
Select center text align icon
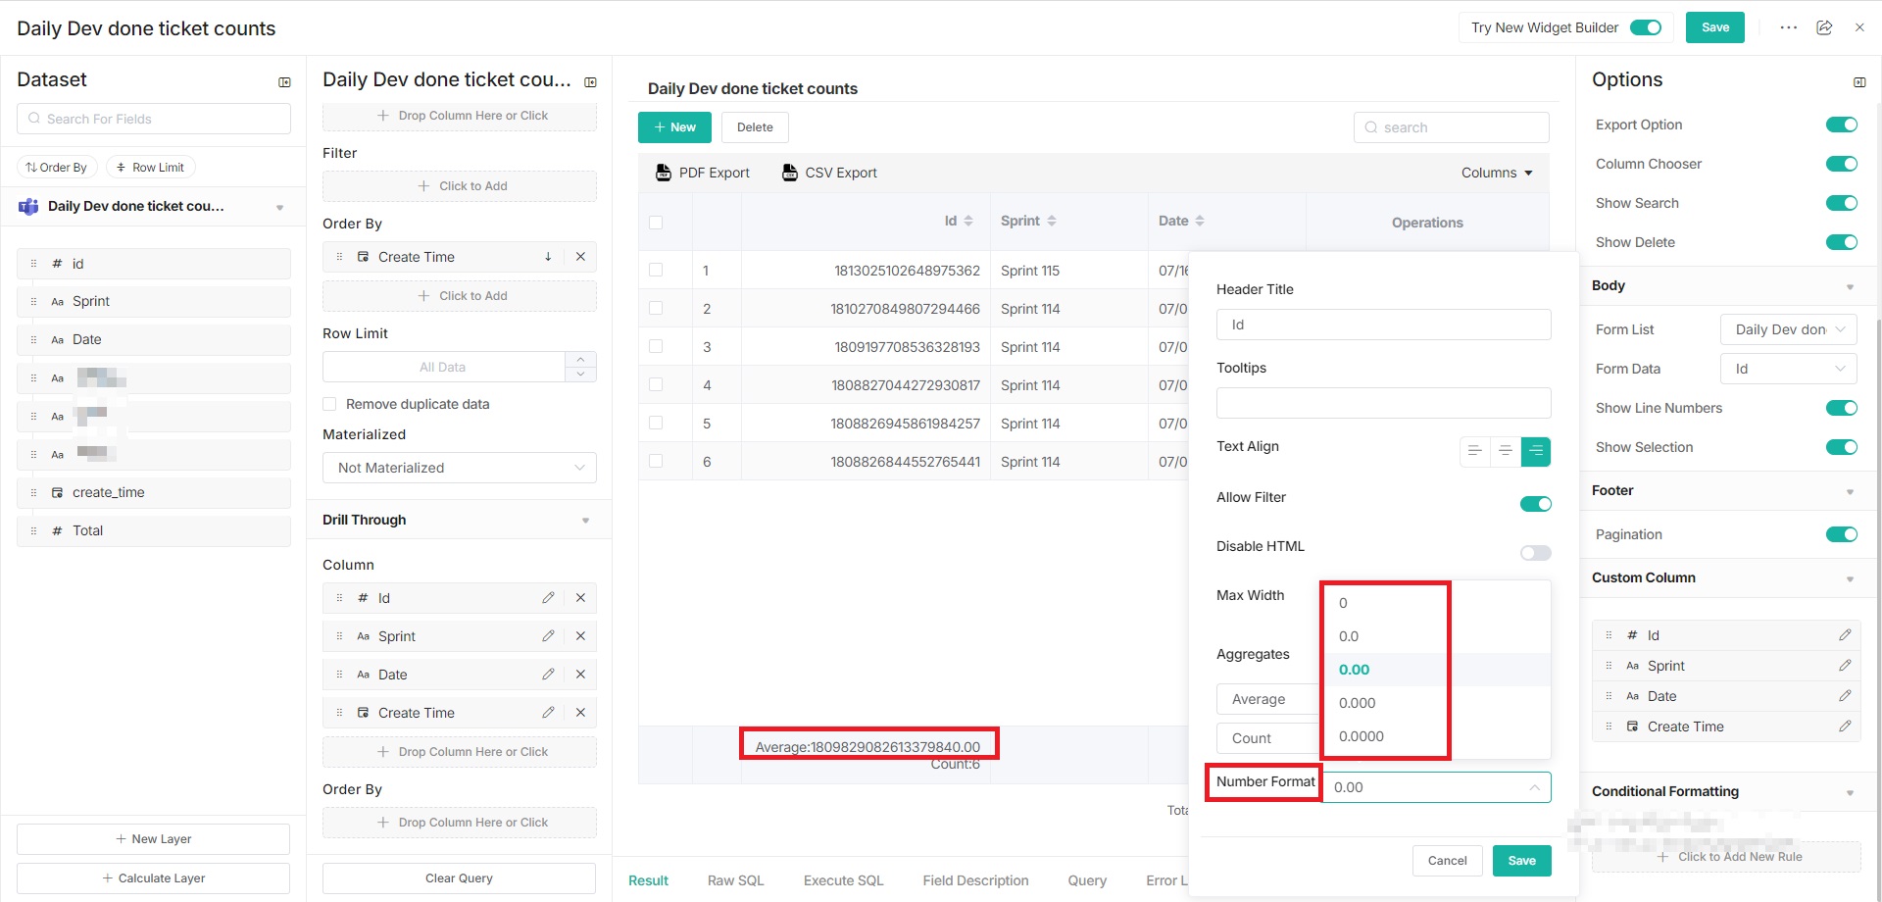coord(1505,451)
